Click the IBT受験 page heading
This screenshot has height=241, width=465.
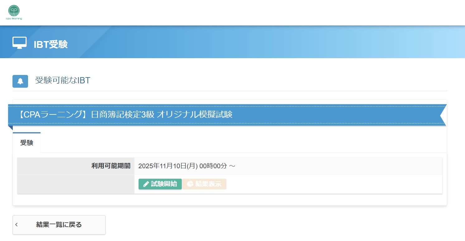point(50,44)
